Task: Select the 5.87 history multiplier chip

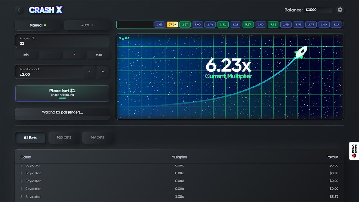Action: [x=248, y=24]
